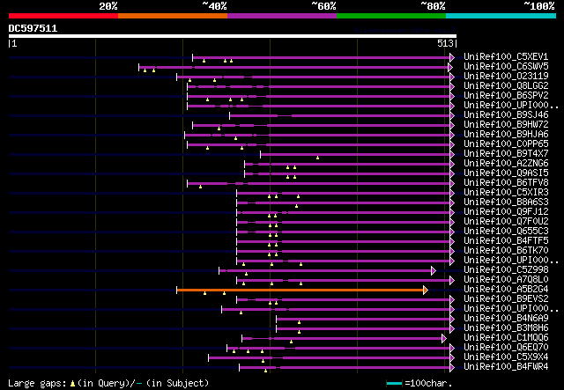Viewport: 564px width, 390px height.
Task: Click the UniRef100_B4FWR4 label
Action: (506, 367)
